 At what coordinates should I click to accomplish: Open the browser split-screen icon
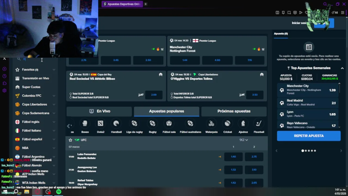pos(277,13)
